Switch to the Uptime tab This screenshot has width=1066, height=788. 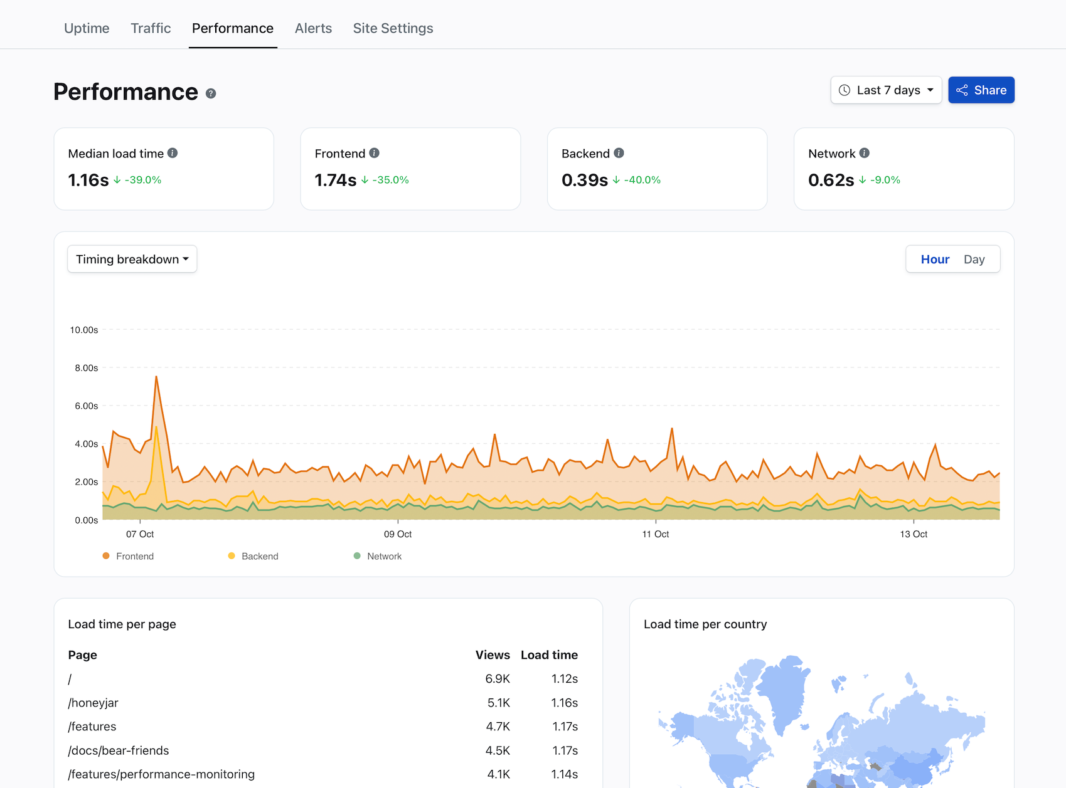87,28
